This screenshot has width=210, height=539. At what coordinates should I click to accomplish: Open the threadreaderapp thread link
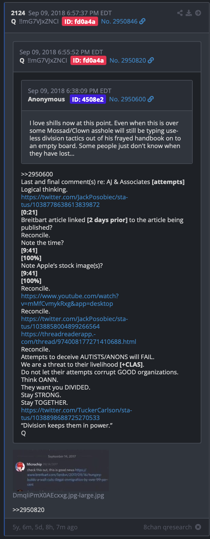coord(79,338)
